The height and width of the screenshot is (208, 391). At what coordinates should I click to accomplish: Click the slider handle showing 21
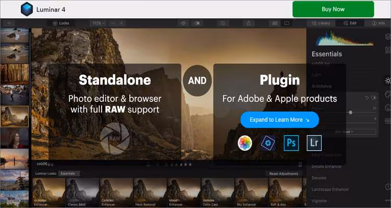[x=351, y=112]
